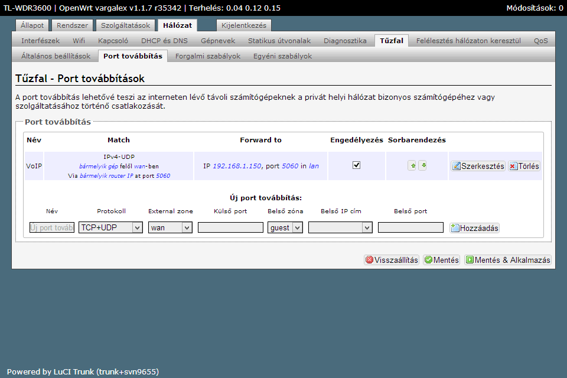
Task: Click the lan zone link
Action: pos(314,166)
